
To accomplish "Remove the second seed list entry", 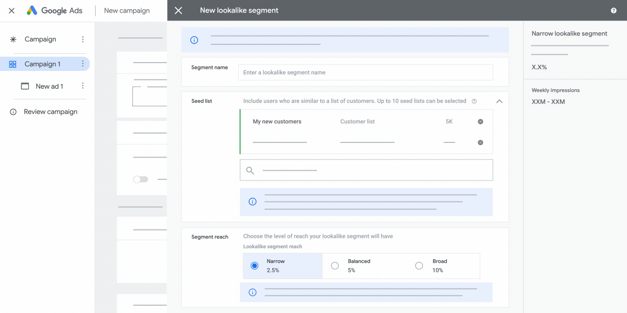I will 480,142.
